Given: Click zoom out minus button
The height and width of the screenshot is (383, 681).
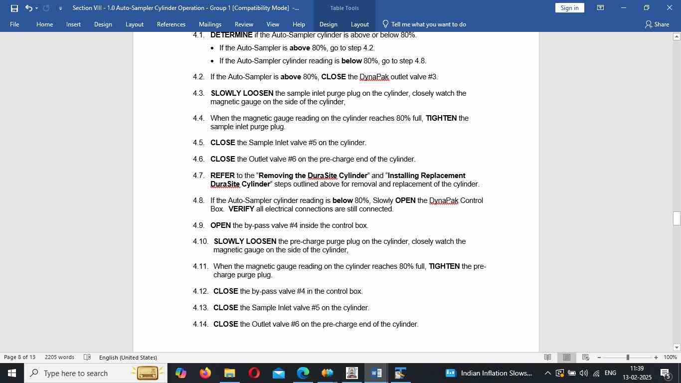Looking at the screenshot, I should point(599,357).
